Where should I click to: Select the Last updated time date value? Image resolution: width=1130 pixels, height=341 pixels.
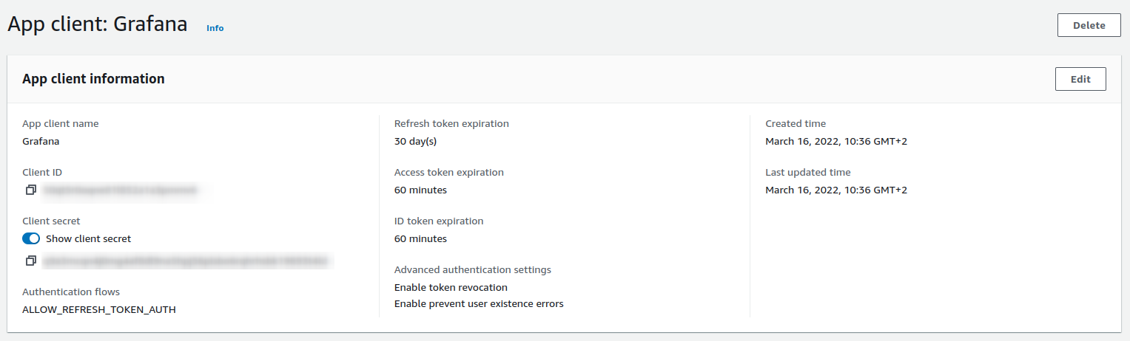(836, 190)
